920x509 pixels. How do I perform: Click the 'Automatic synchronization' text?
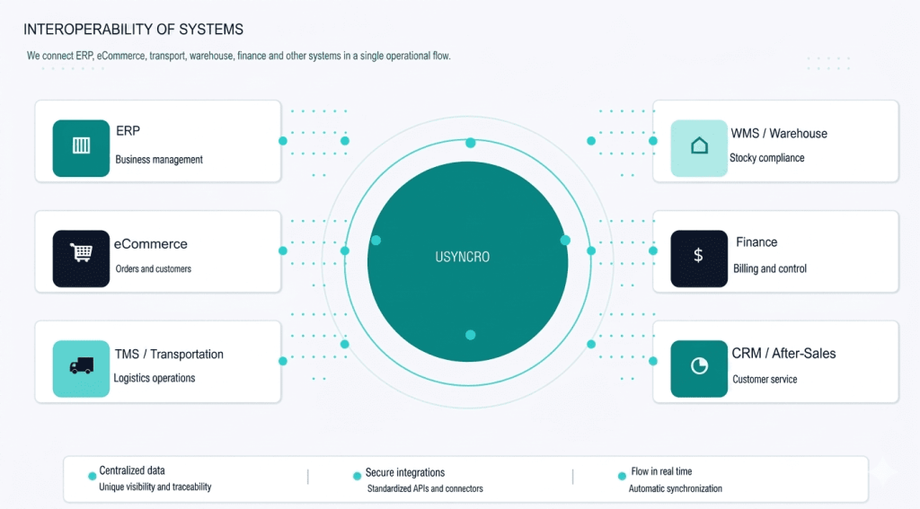coord(676,488)
